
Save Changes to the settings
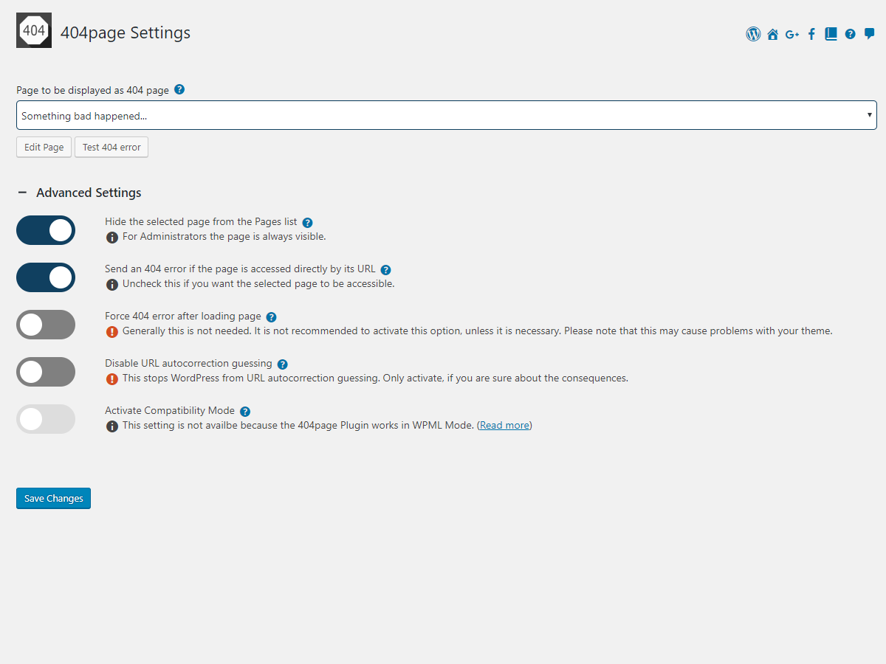[53, 499]
